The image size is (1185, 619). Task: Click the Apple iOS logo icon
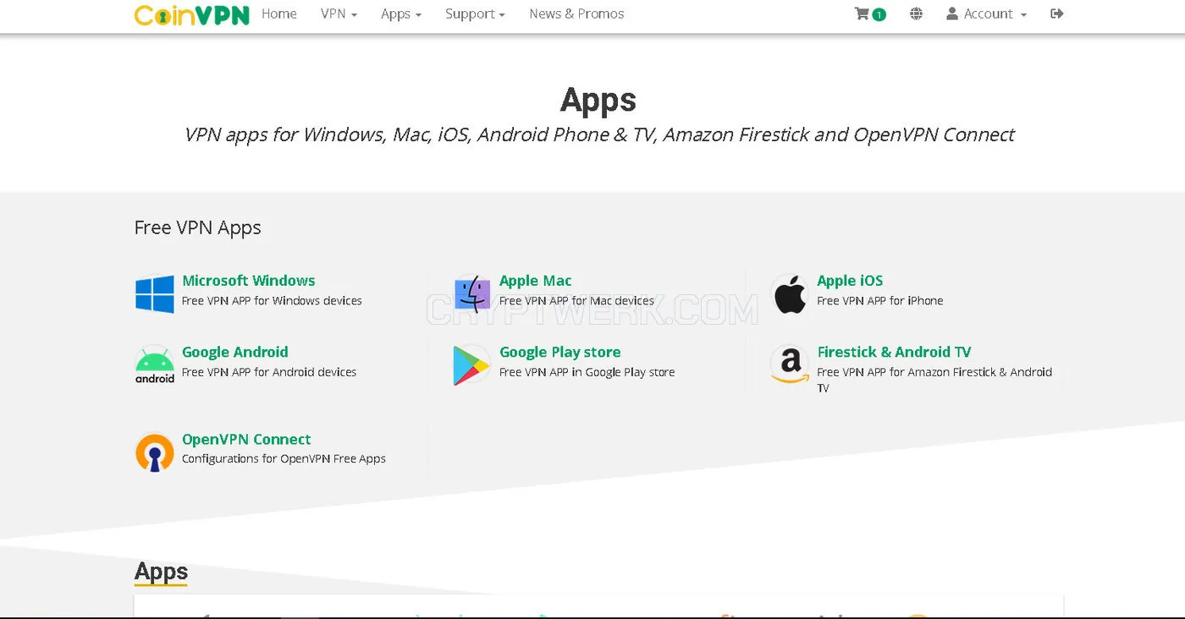tap(790, 294)
